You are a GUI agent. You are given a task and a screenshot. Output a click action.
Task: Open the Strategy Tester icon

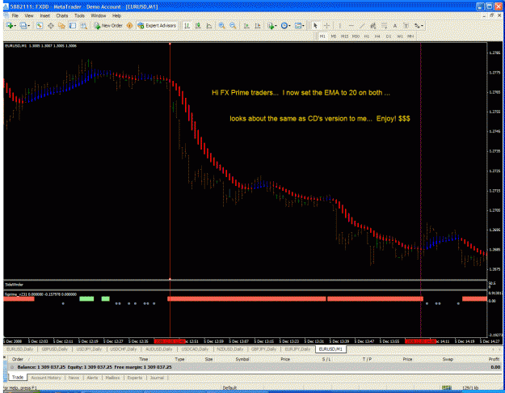(x=84, y=25)
